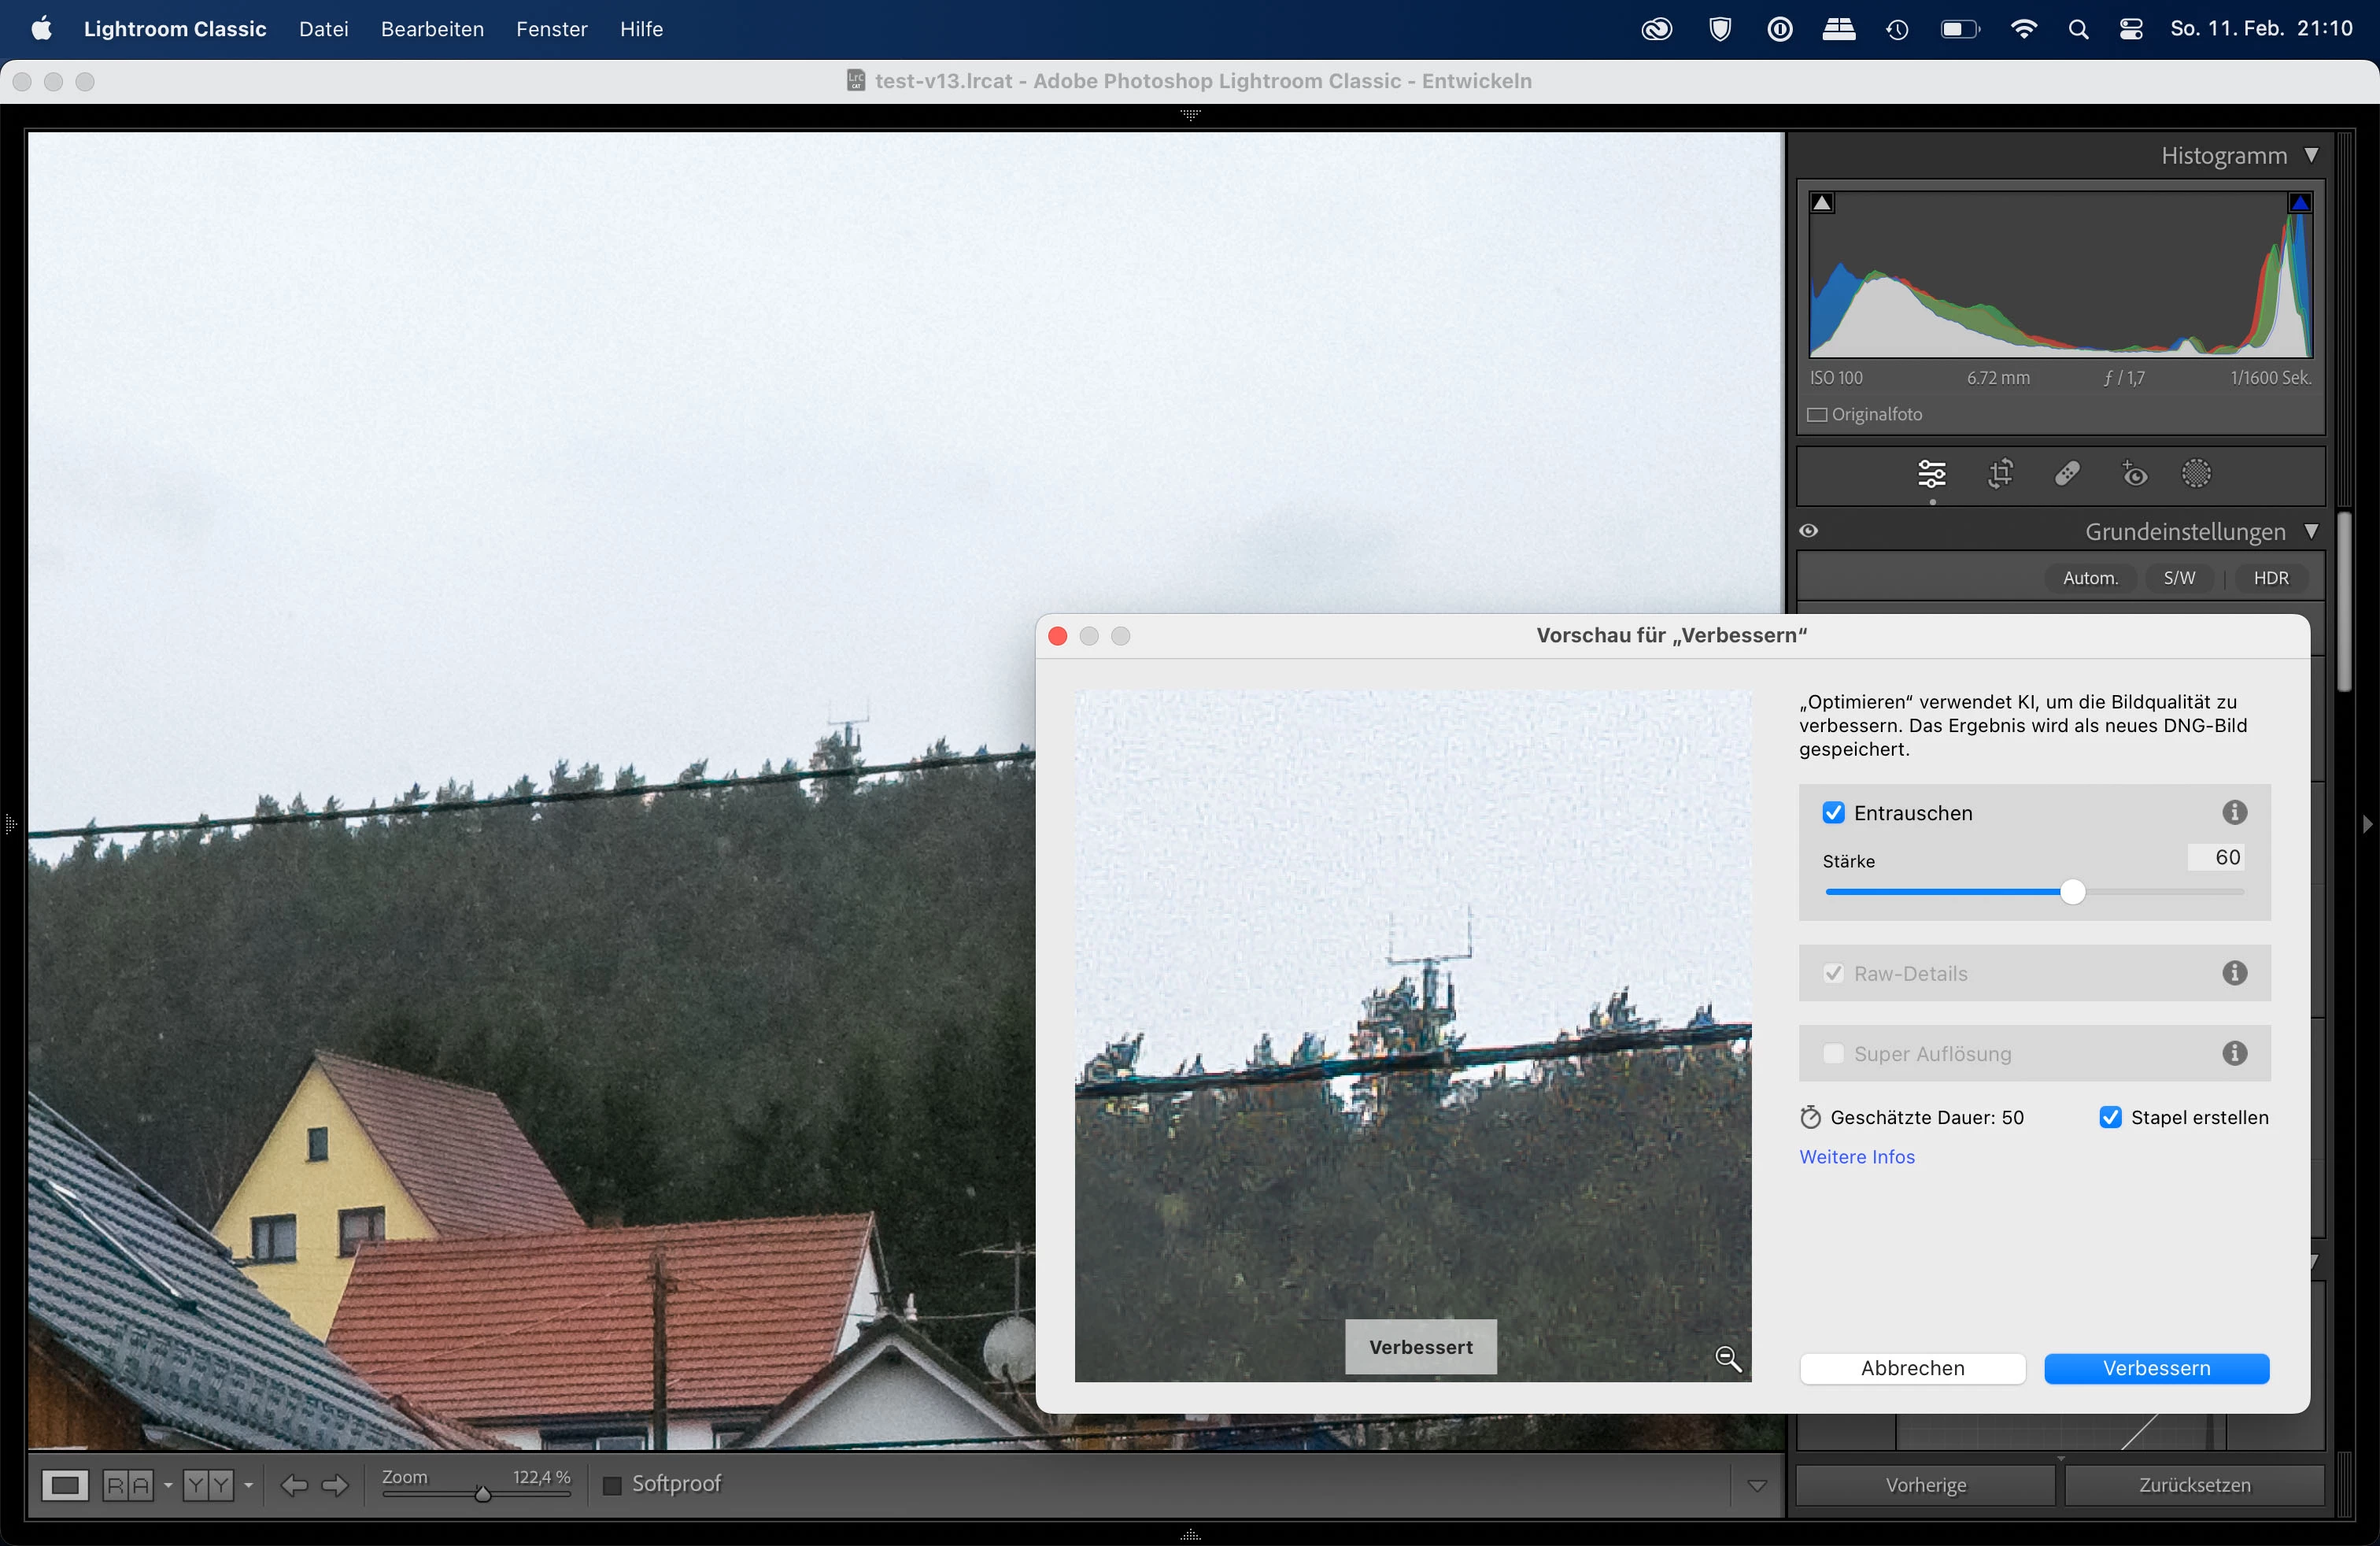Click info icon next to Super Auflösung

pyautogui.click(x=2234, y=1053)
